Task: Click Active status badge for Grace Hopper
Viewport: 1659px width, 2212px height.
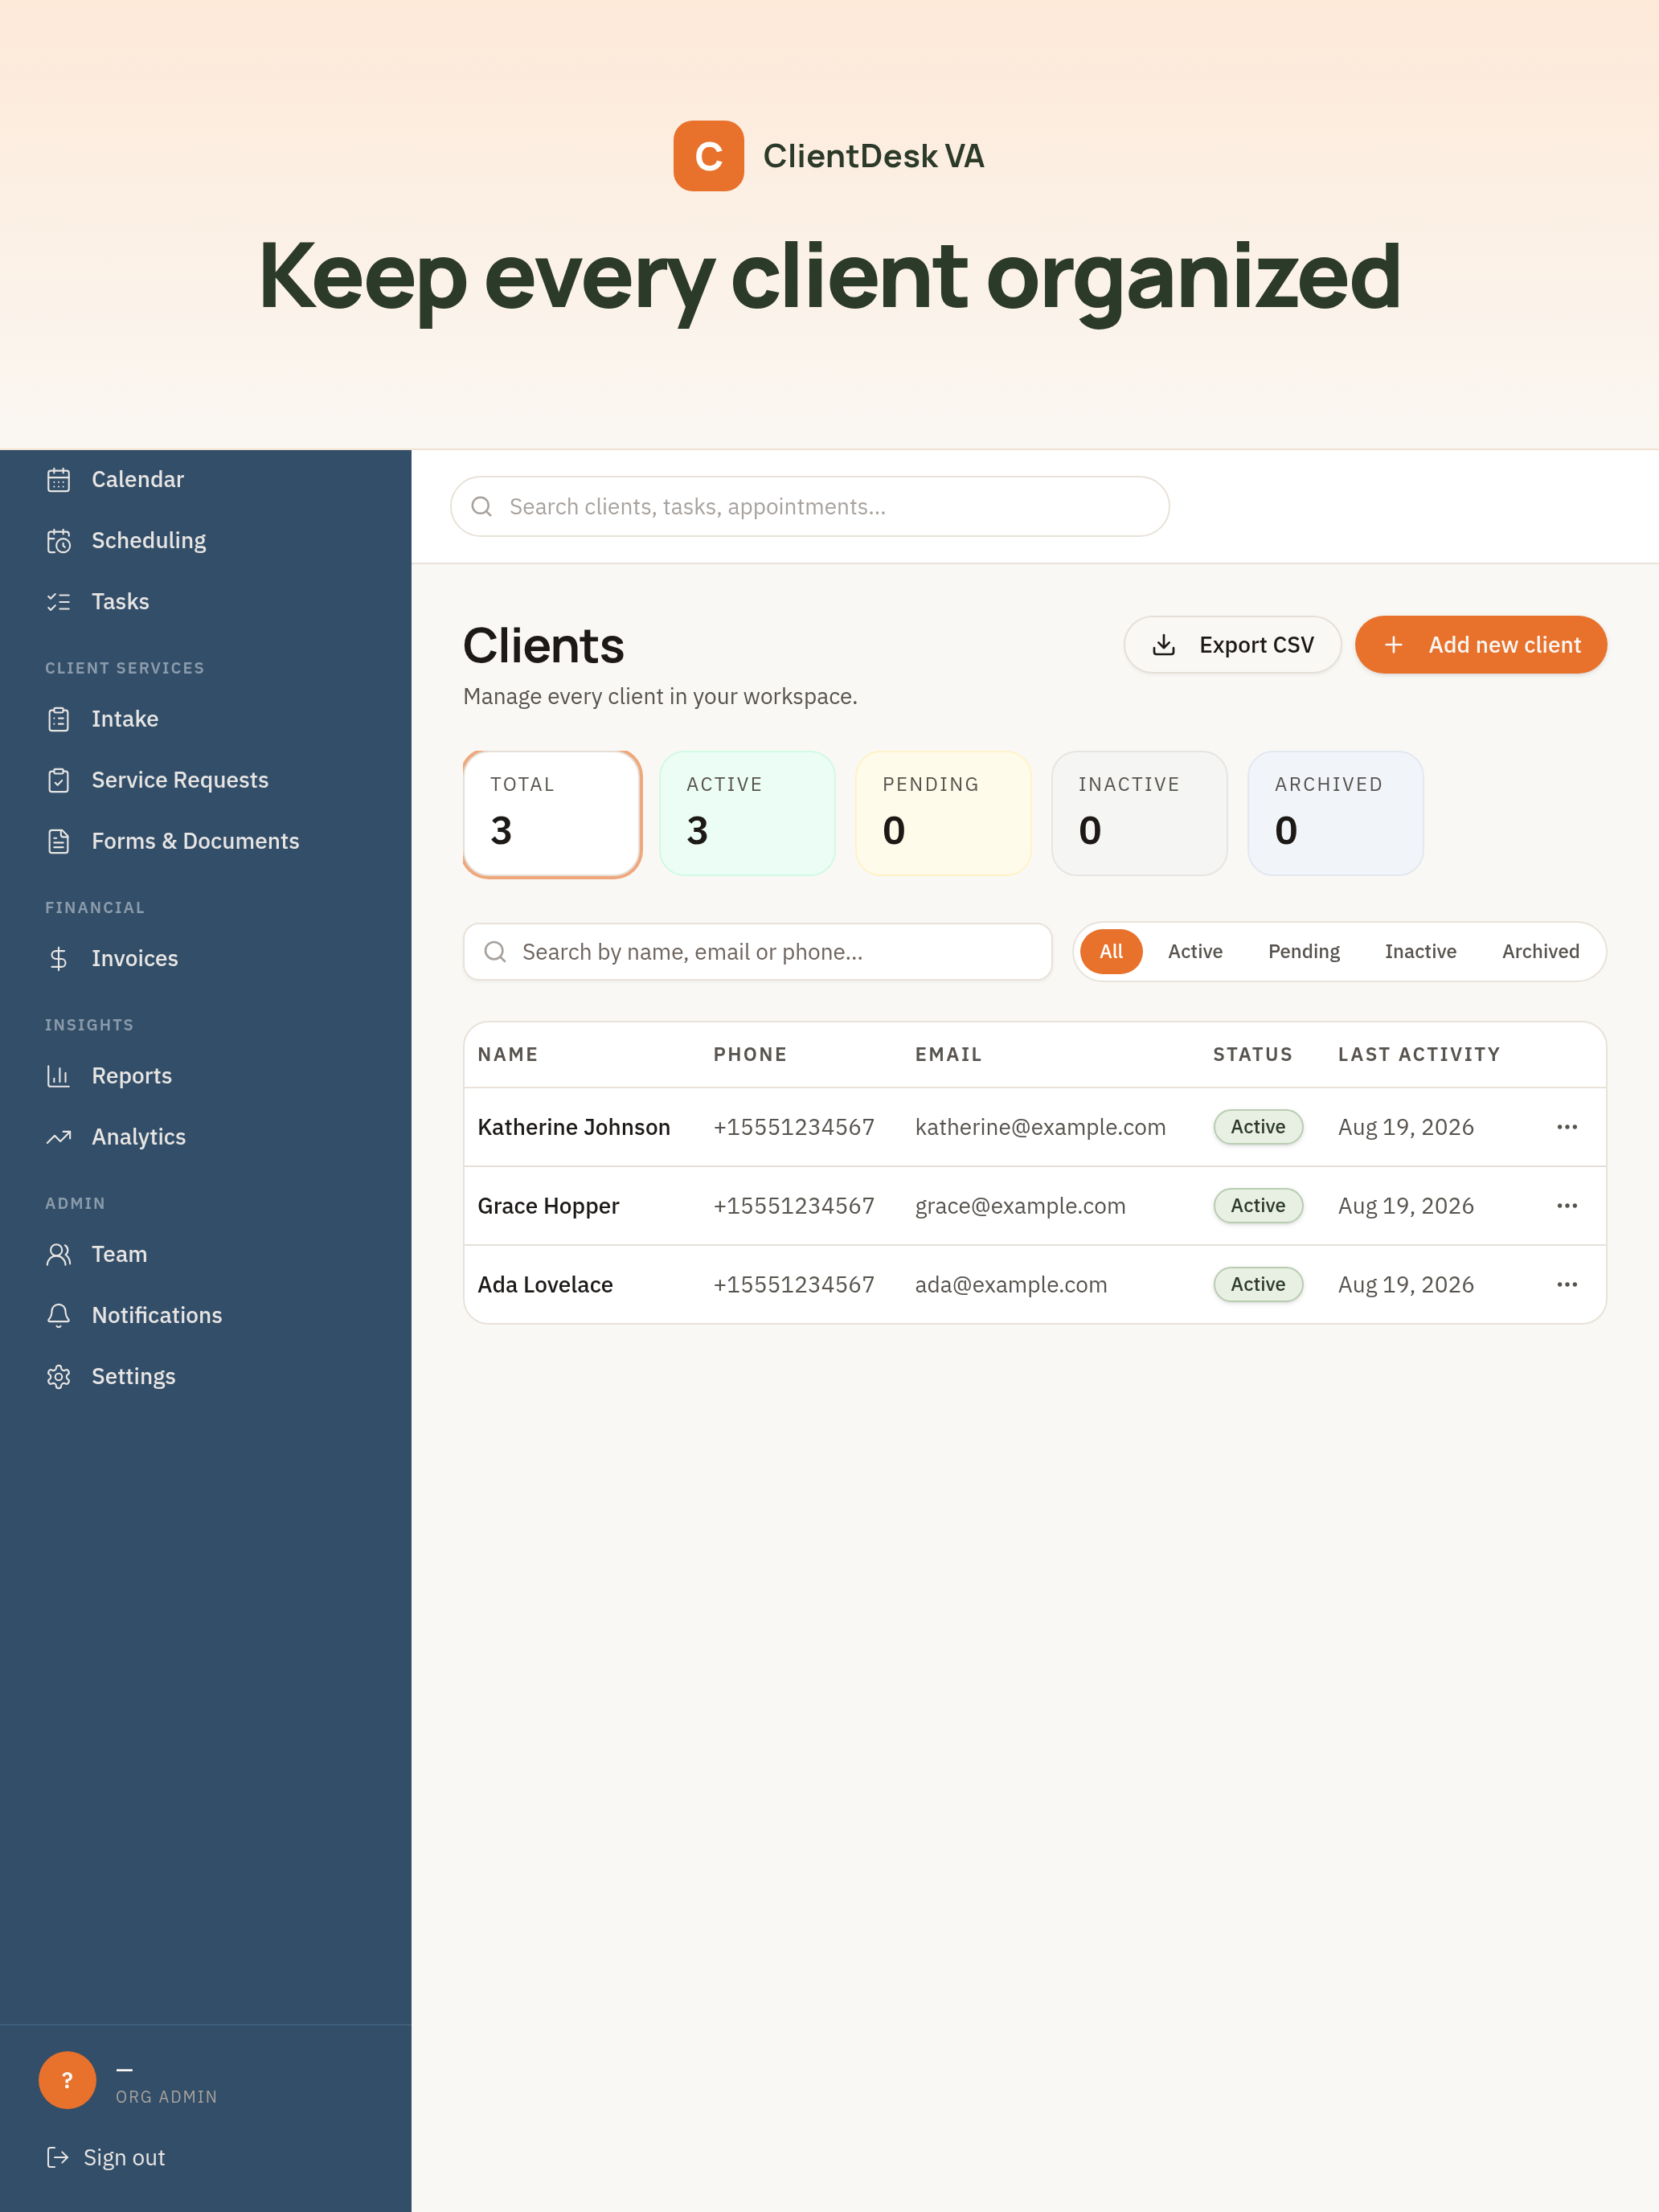Action: pos(1258,1206)
